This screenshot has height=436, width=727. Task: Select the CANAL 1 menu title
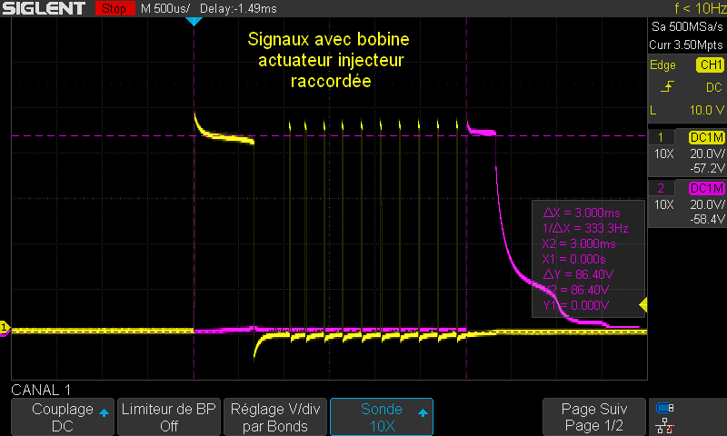[x=43, y=390]
